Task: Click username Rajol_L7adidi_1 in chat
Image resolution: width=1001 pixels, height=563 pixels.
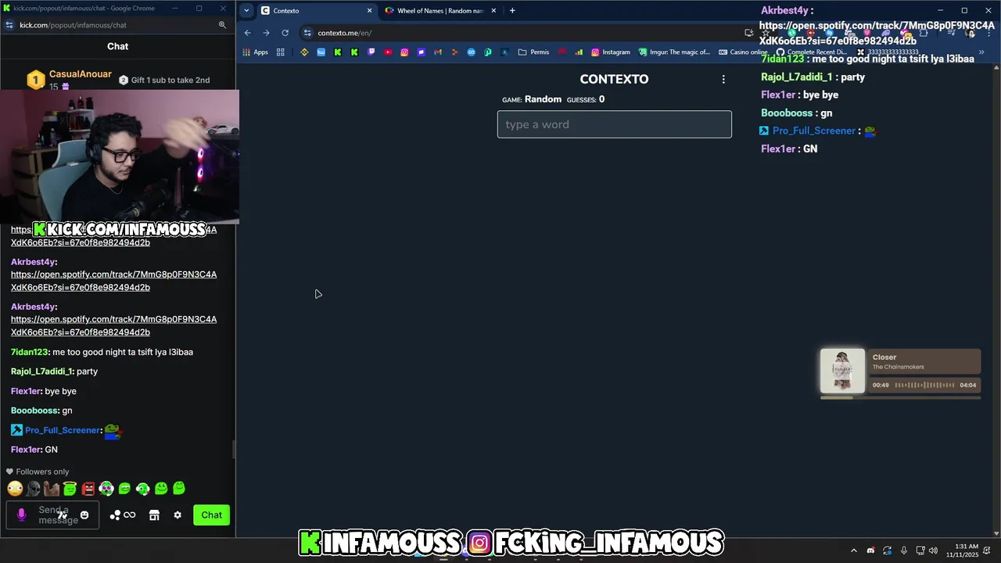Action: (41, 371)
